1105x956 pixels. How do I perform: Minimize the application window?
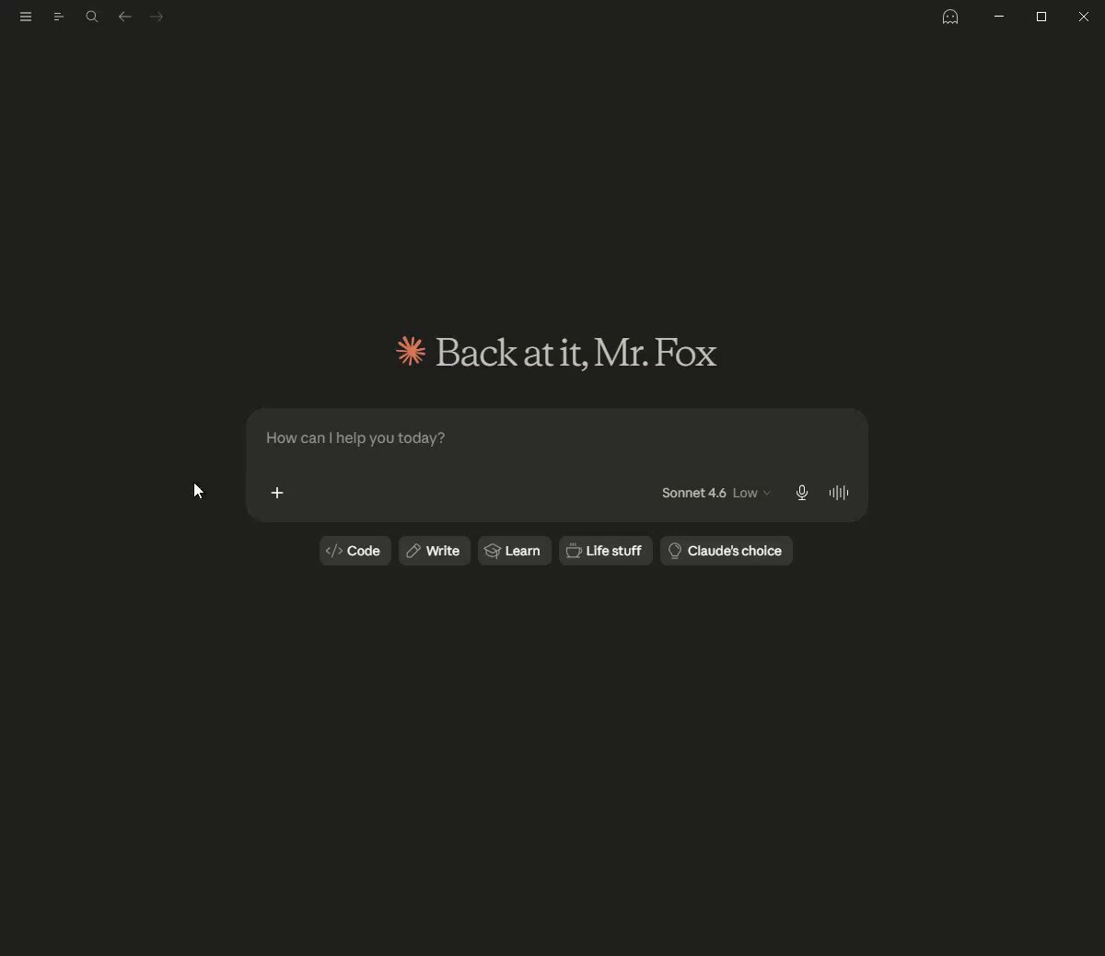click(999, 17)
